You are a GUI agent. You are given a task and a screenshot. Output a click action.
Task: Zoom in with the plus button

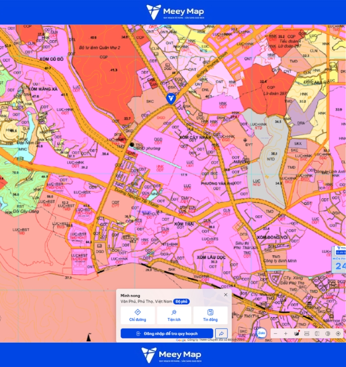coord(286,334)
